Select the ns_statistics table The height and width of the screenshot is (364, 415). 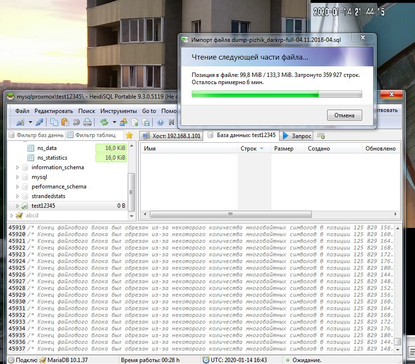[52, 158]
